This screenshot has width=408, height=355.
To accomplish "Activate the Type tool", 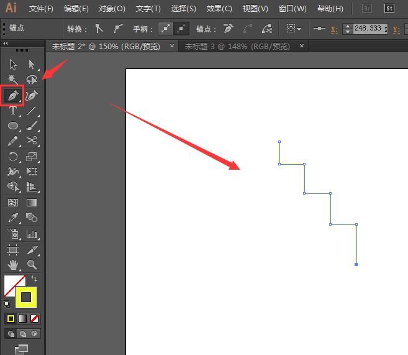I will tap(13, 111).
